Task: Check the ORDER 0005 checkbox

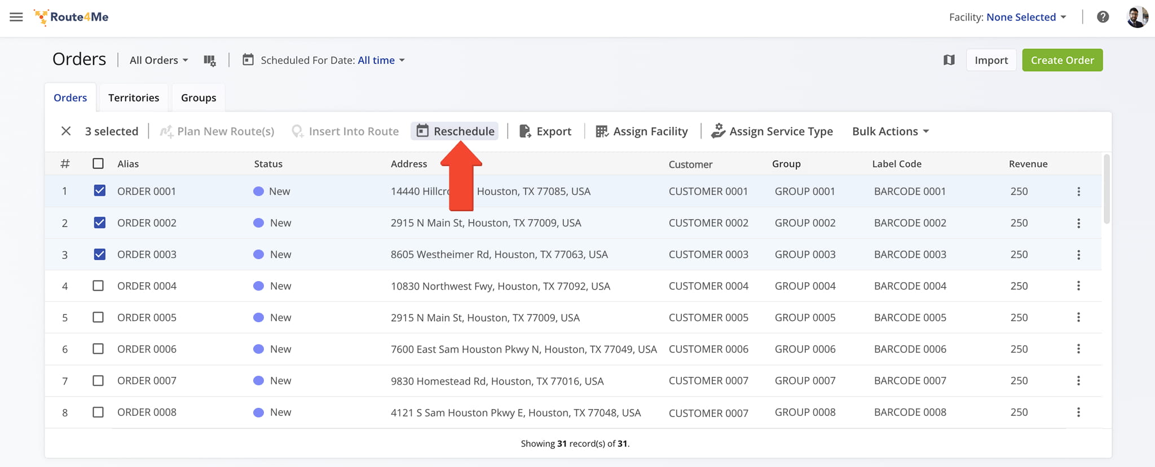Action: pos(98,317)
